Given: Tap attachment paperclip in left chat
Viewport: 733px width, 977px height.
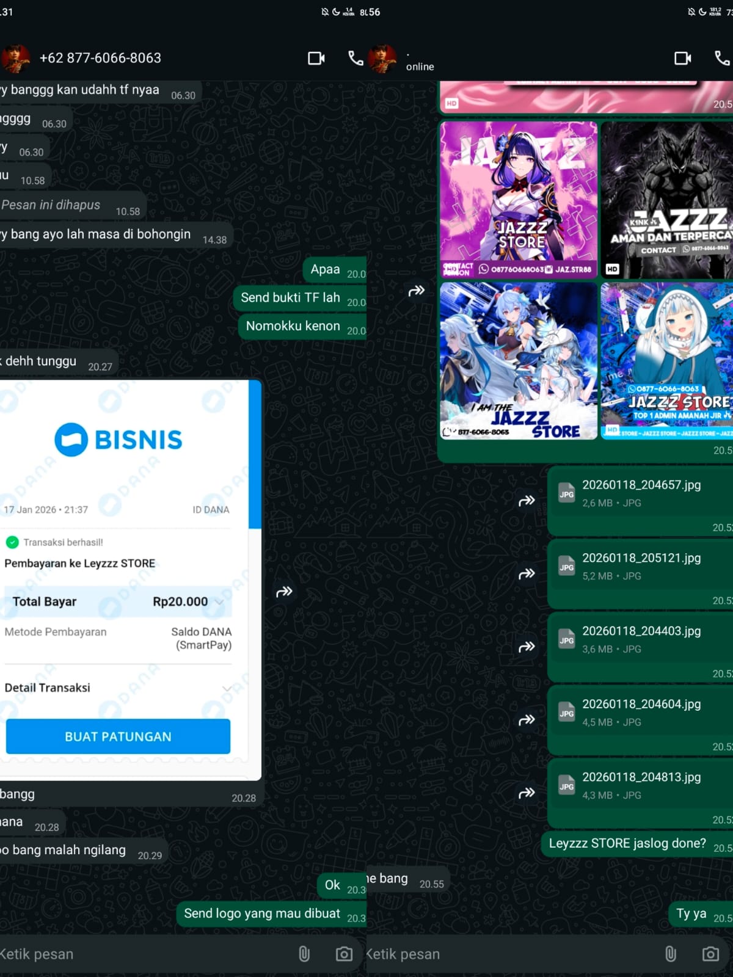Looking at the screenshot, I should coord(304,954).
